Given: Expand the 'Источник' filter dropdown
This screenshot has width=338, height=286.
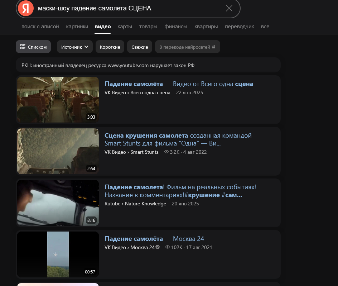Looking at the screenshot, I should tap(74, 47).
